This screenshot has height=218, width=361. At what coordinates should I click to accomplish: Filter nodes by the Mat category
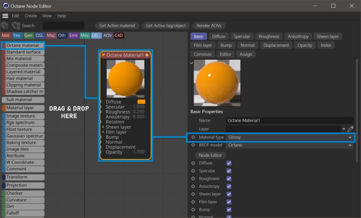click(x=6, y=36)
